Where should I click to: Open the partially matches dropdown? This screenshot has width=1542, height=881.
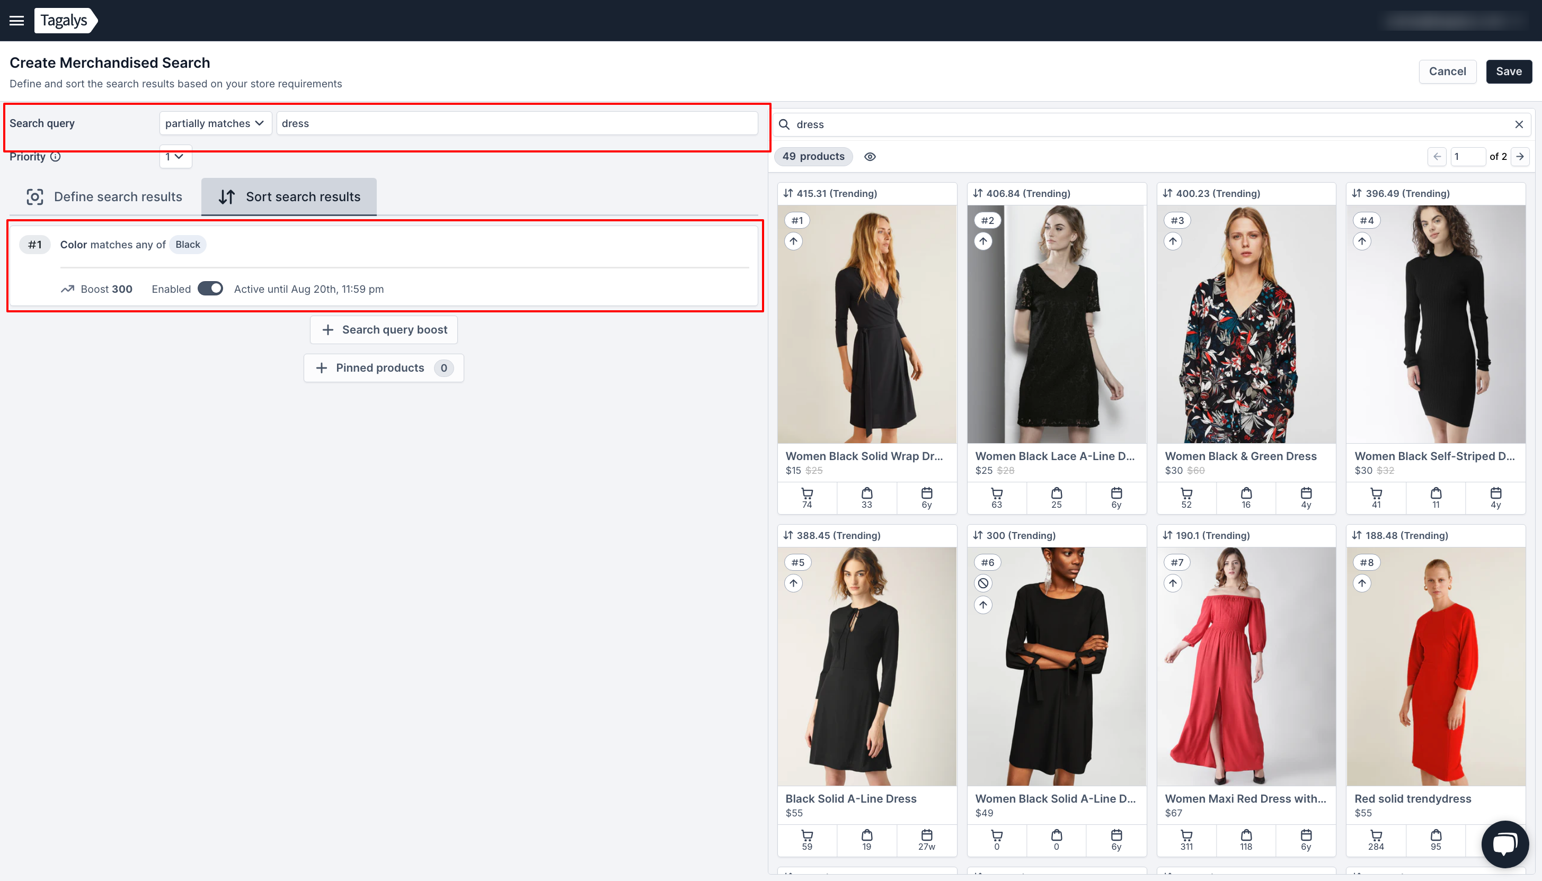pos(215,123)
